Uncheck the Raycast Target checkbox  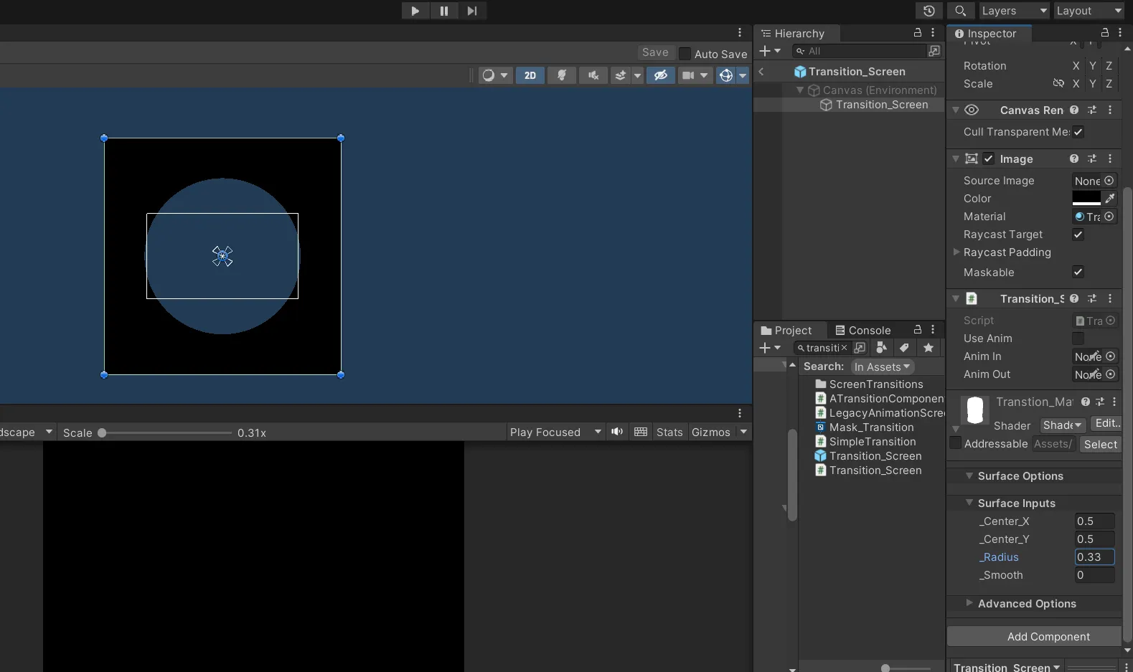point(1078,235)
